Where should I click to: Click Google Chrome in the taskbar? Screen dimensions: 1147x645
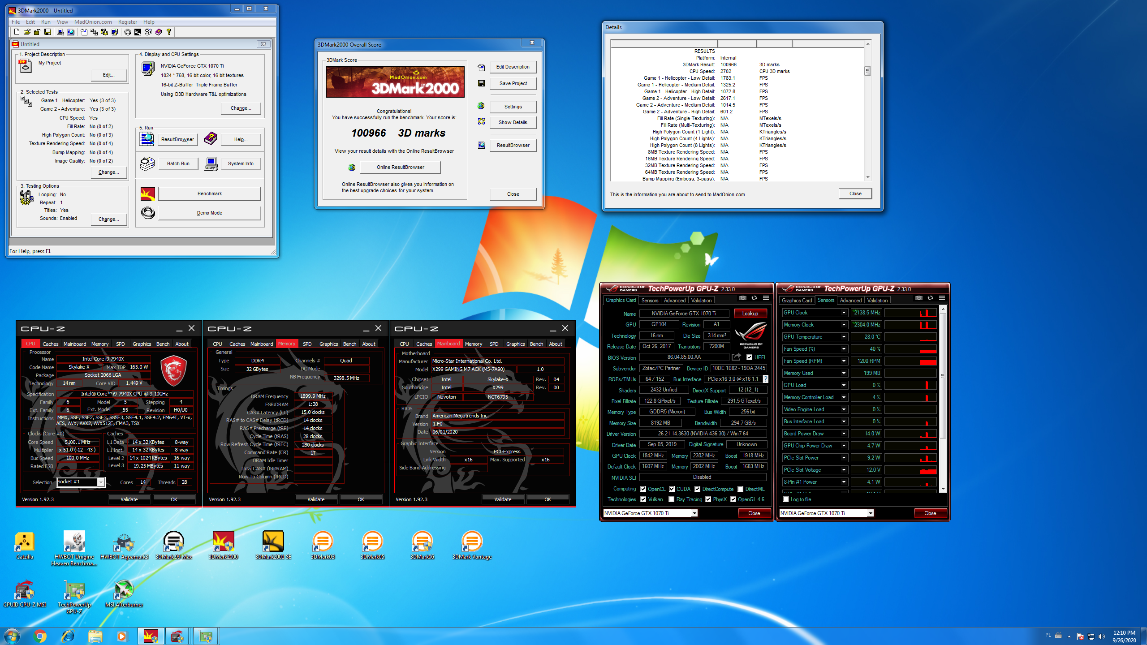[x=40, y=636]
